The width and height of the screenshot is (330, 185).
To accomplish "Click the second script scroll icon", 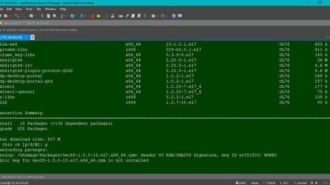I will tap(139, 16).
